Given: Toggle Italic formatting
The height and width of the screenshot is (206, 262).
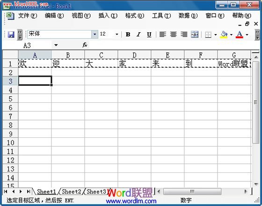Looking at the screenshot, I should (x=138, y=35).
